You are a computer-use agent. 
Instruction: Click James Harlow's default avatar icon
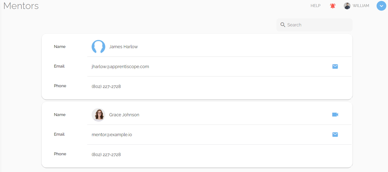point(98,47)
